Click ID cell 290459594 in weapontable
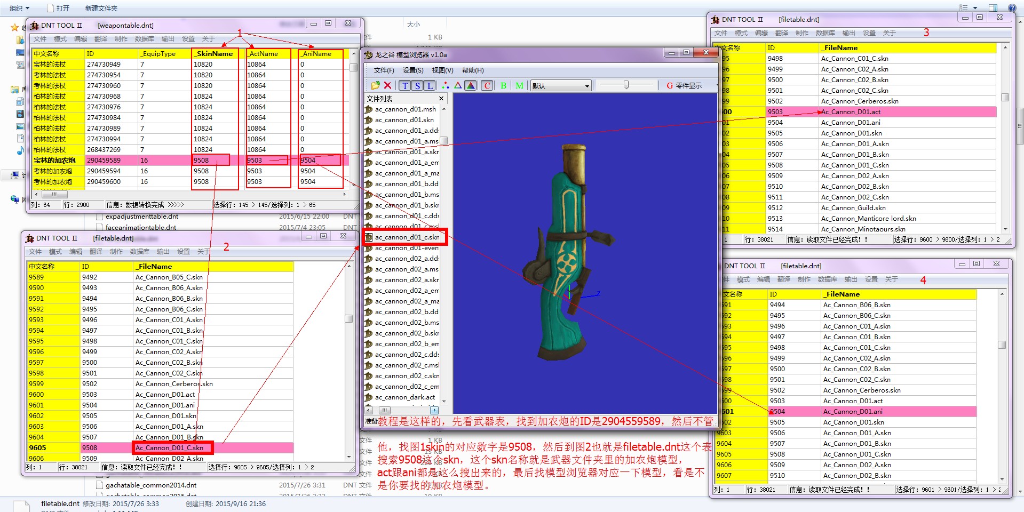 (x=112, y=171)
